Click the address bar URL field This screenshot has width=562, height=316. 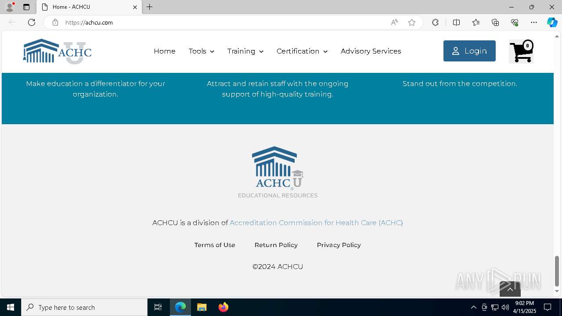tap(224, 22)
